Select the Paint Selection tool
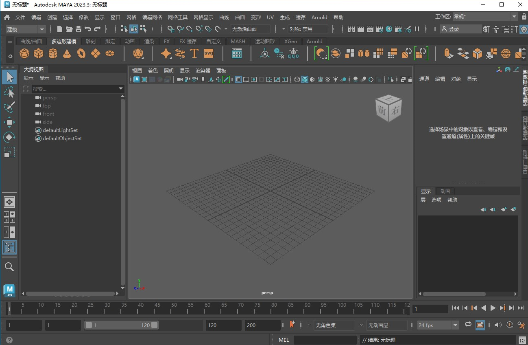 [x=9, y=107]
